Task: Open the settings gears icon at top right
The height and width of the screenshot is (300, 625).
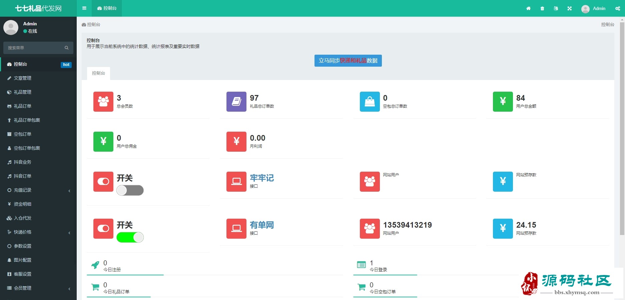Action: click(x=618, y=8)
